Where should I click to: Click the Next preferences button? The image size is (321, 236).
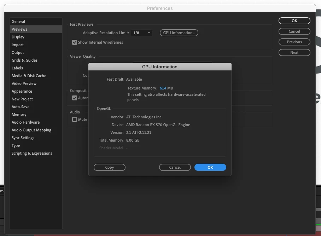[294, 52]
